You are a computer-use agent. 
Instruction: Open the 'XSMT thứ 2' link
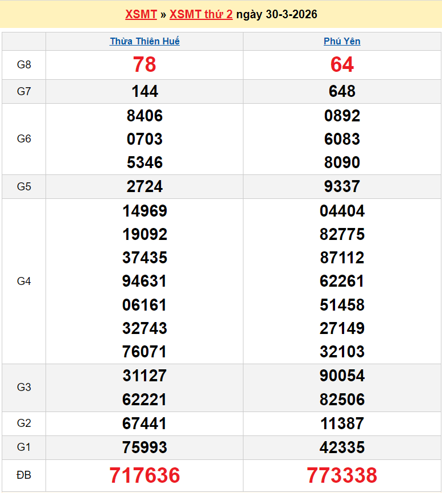(201, 14)
